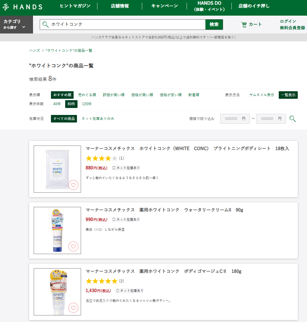307x322 pixels.
Task: Show 40件 per page
Action: [57, 104]
